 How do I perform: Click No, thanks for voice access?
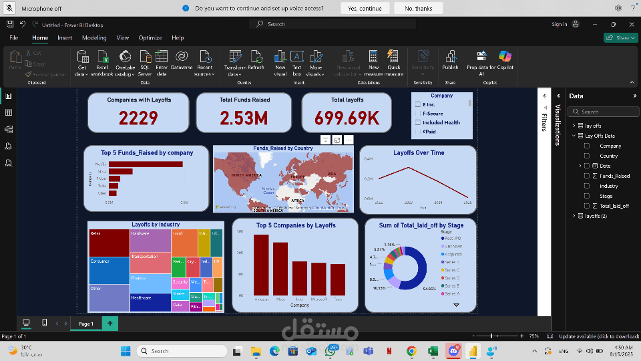tap(418, 8)
